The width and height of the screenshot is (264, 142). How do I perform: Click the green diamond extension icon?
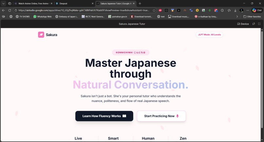pos(210,10)
